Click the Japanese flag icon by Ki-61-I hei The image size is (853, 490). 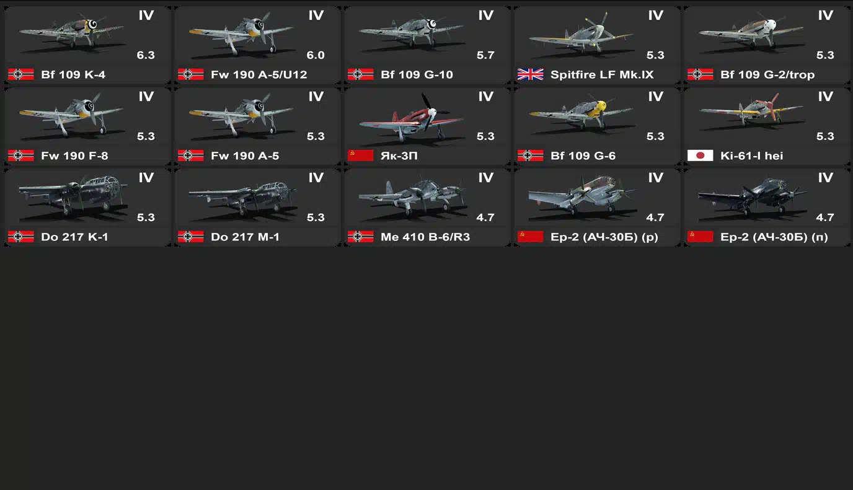pos(700,155)
